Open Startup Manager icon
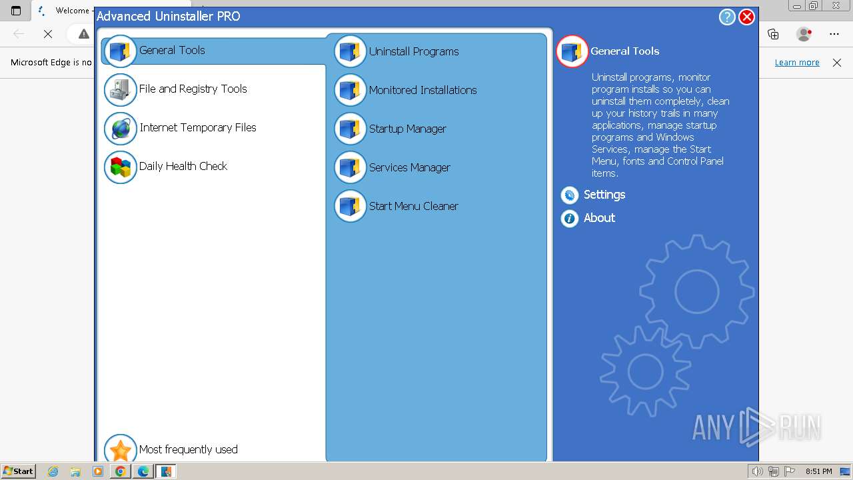 (350, 129)
